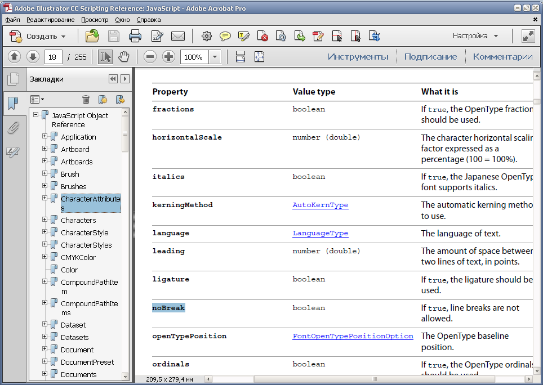This screenshot has width=543, height=385.
Task: Click the Delete page icon
Action: (x=262, y=36)
